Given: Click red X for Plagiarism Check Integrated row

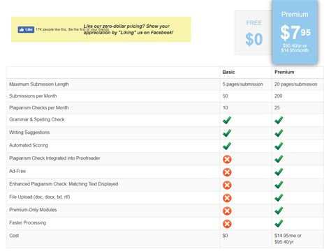Looking at the screenshot, I should [227, 159].
